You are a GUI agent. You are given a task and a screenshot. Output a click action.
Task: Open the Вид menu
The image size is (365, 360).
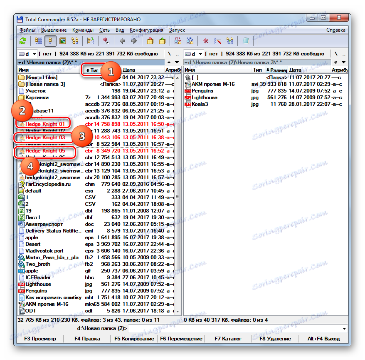click(120, 30)
